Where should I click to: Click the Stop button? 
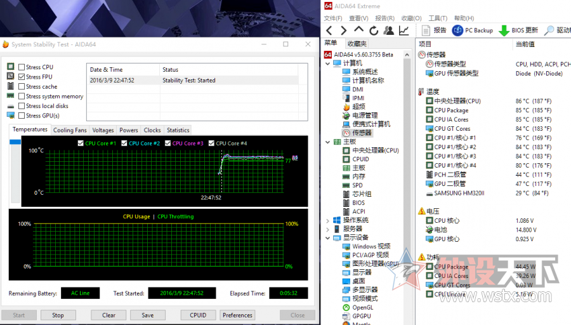click(x=58, y=315)
